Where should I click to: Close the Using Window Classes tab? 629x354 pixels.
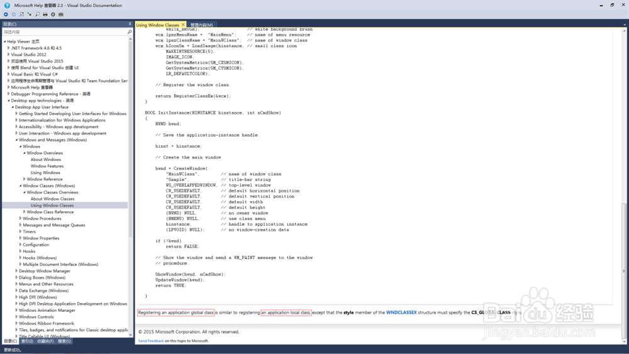[183, 25]
